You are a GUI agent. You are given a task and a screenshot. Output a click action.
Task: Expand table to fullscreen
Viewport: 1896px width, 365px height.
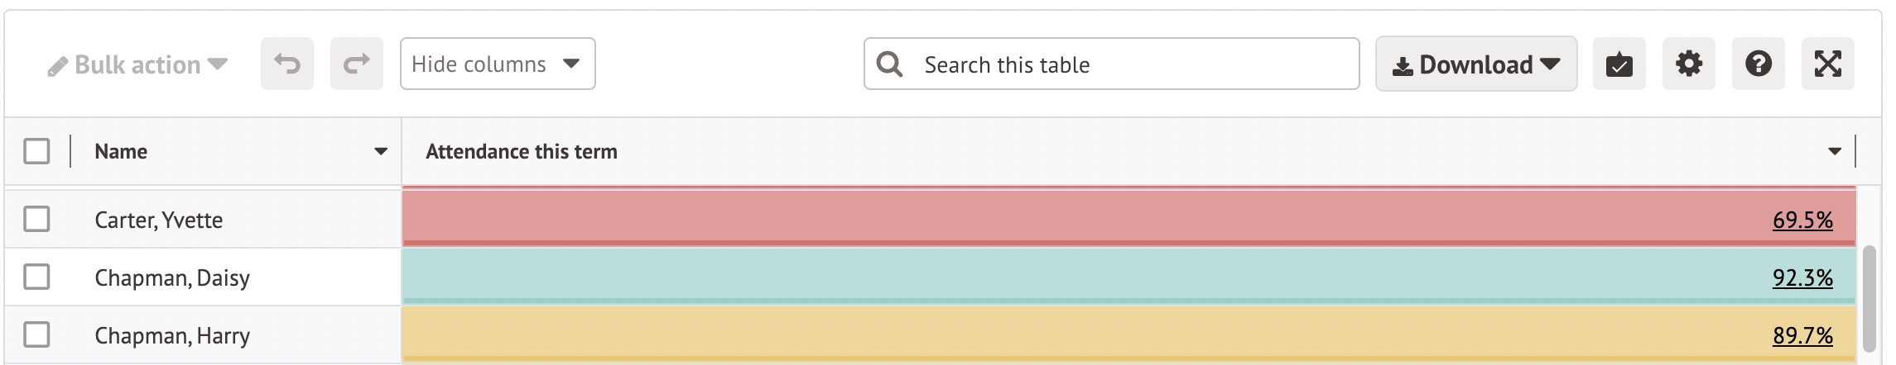1827,64
